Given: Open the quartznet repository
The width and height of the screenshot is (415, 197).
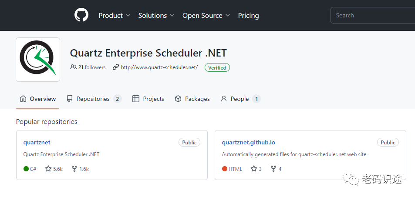Looking at the screenshot, I should click(x=37, y=142).
